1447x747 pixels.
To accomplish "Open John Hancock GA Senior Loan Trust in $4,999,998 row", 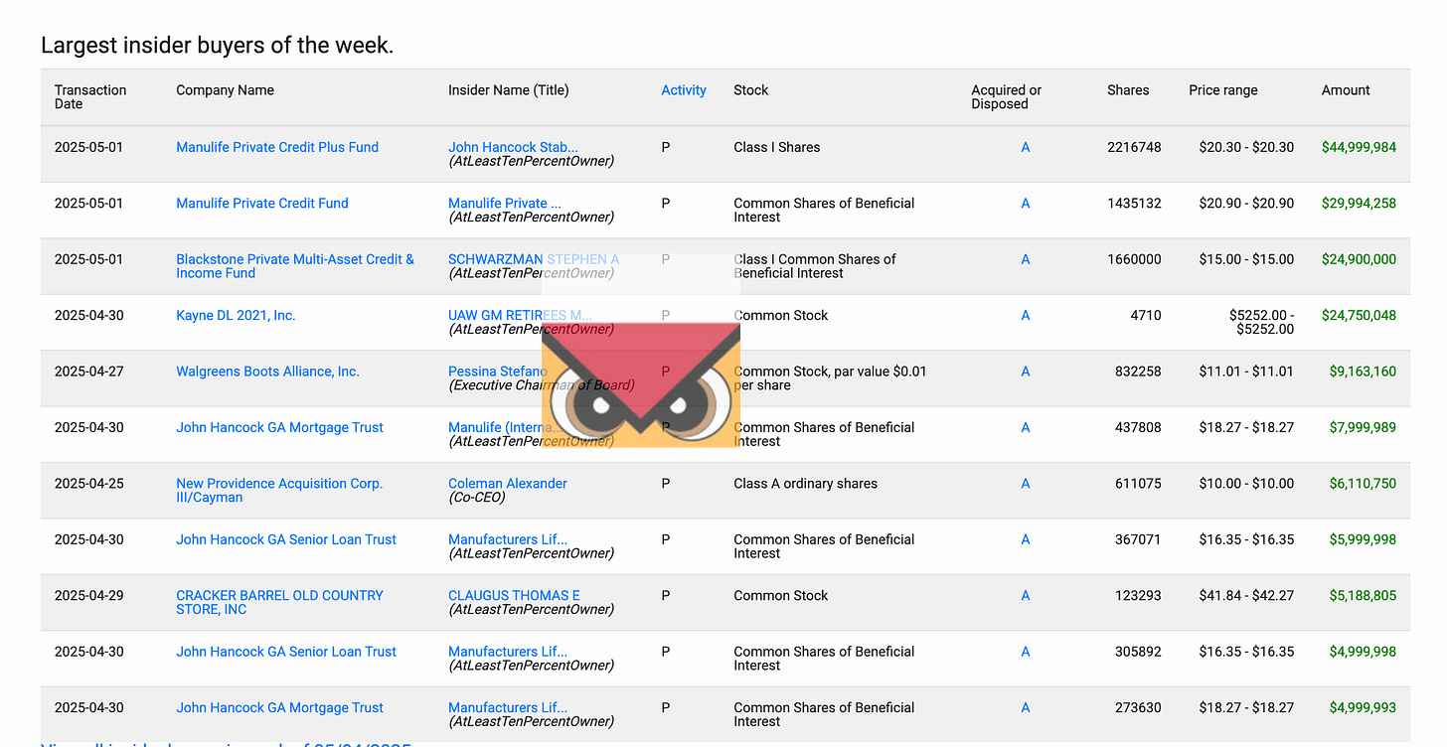I will click(x=286, y=653).
